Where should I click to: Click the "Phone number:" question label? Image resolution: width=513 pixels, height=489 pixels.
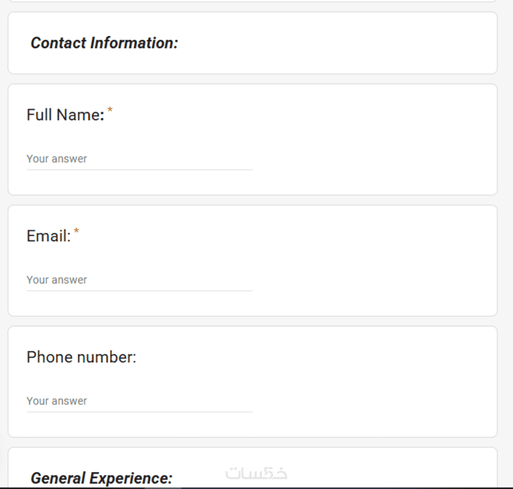coord(81,357)
